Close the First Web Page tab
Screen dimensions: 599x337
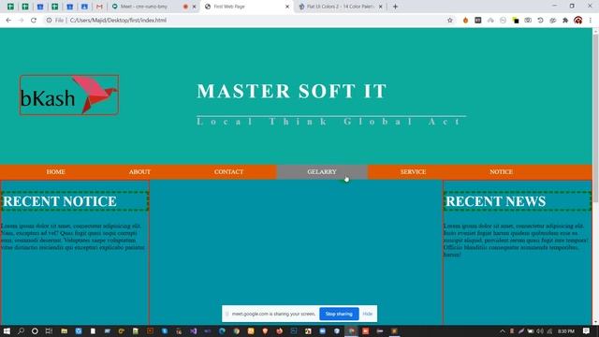(x=287, y=7)
